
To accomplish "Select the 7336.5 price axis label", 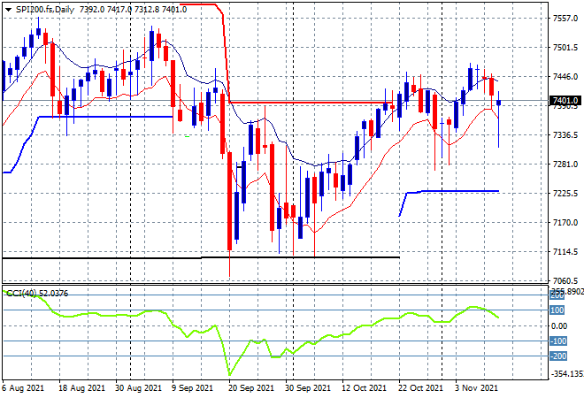I will pos(565,134).
